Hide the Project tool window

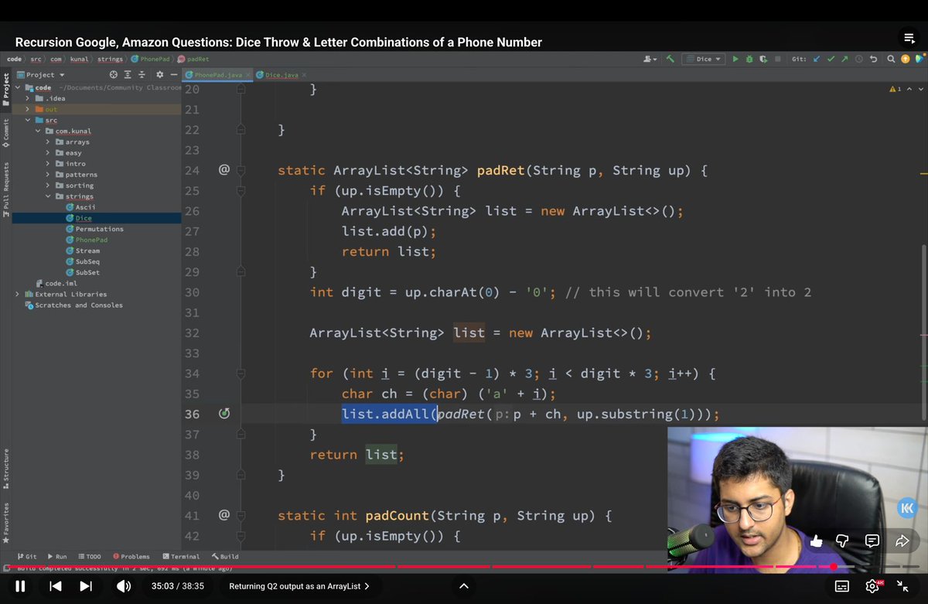tap(172, 75)
